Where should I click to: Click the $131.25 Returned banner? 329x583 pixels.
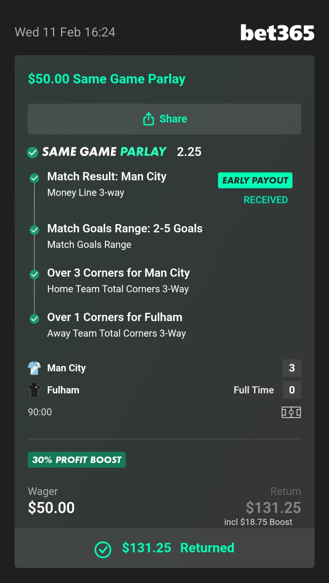178,548
